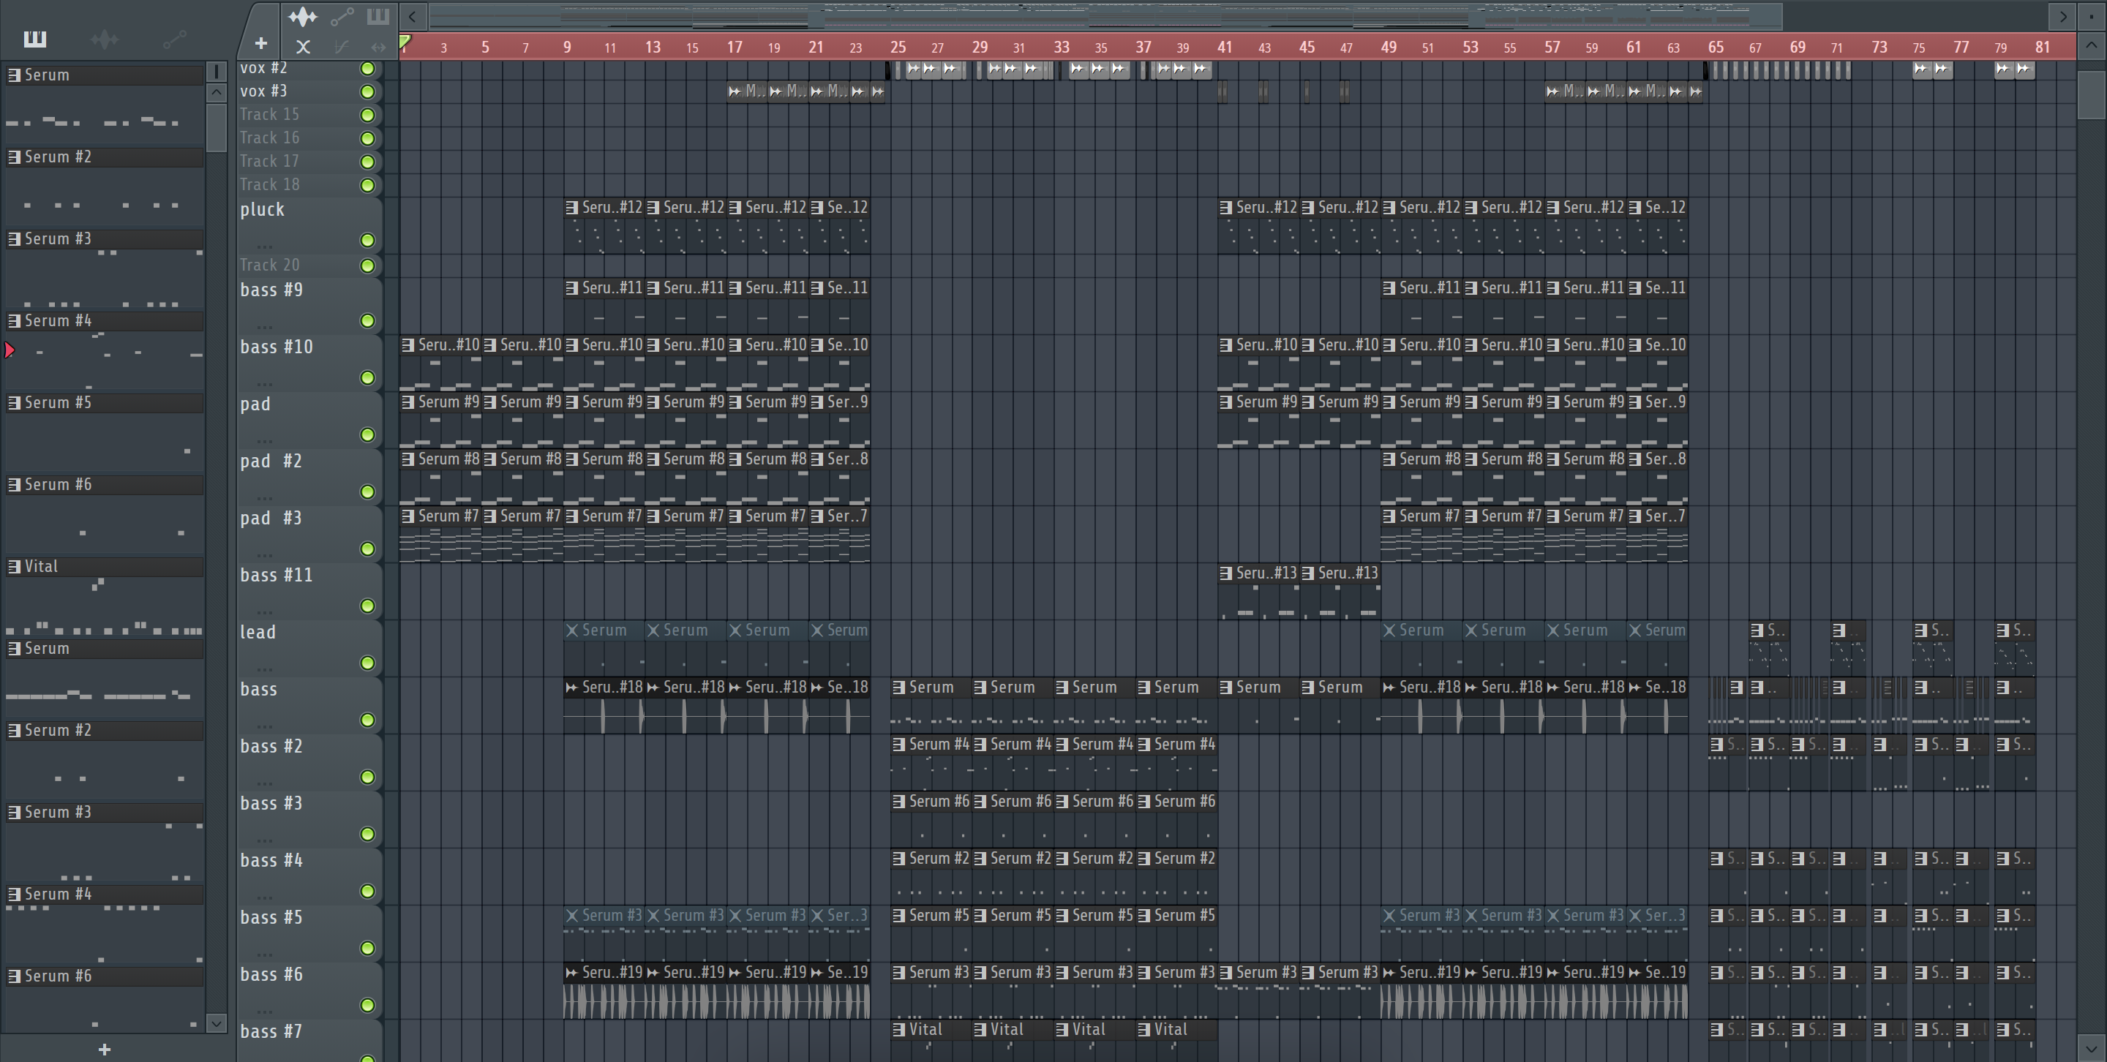The image size is (2107, 1062).
Task: Click the curve icon in the playlist header
Action: pyautogui.click(x=342, y=48)
